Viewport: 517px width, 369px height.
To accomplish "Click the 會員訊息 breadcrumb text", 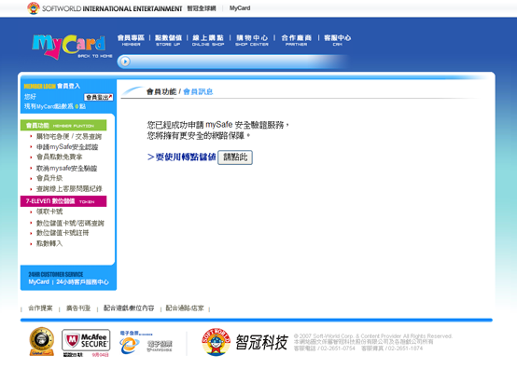I will click(198, 91).
